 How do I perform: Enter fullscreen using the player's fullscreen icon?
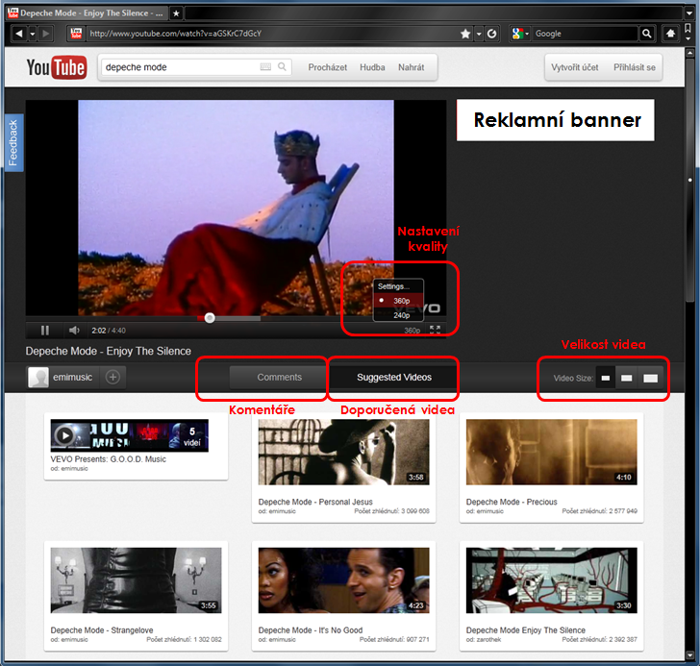(x=435, y=330)
